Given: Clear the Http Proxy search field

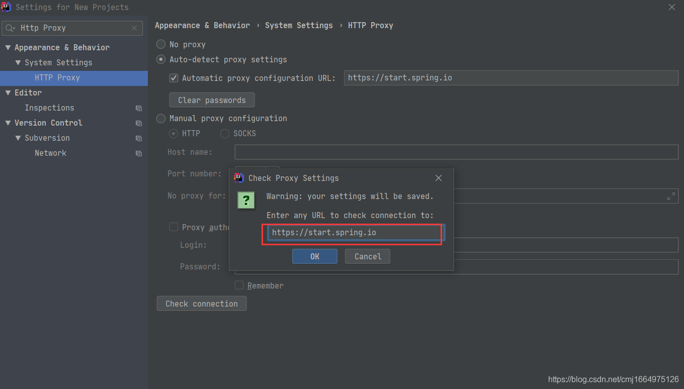Looking at the screenshot, I should [x=134, y=28].
